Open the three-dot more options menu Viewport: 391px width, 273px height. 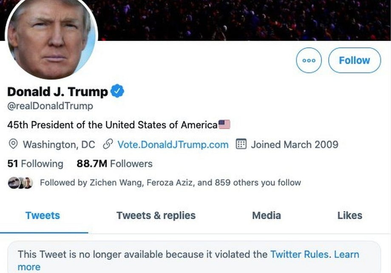click(x=309, y=60)
